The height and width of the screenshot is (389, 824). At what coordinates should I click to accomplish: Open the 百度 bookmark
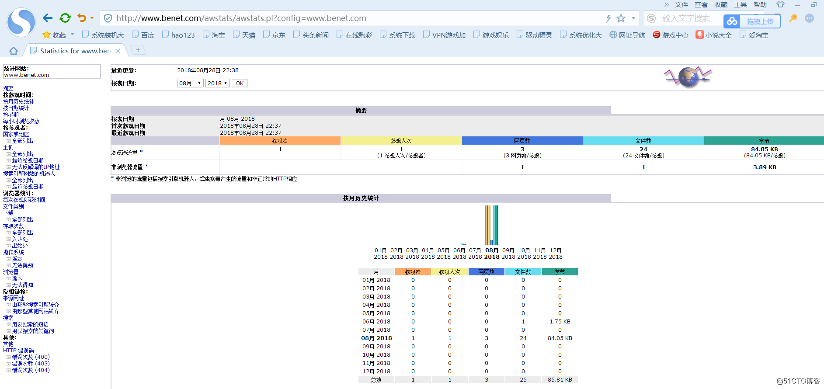(x=143, y=35)
